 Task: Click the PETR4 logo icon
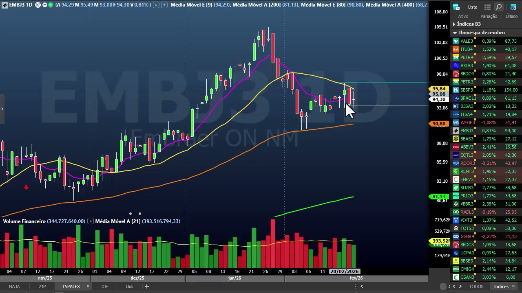pyautogui.click(x=456, y=57)
